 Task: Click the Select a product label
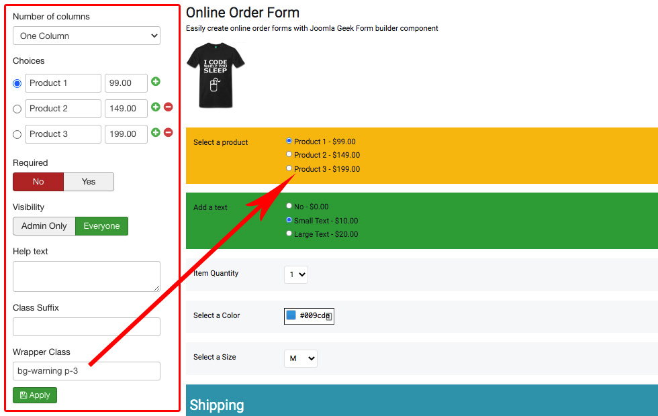click(221, 142)
